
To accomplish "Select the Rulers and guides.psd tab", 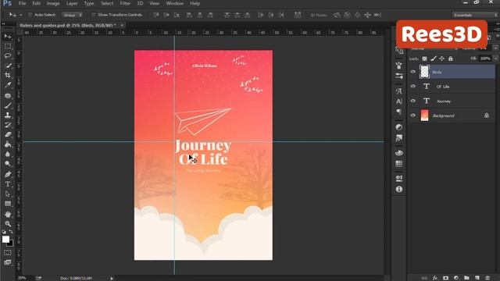I will pyautogui.click(x=68, y=25).
